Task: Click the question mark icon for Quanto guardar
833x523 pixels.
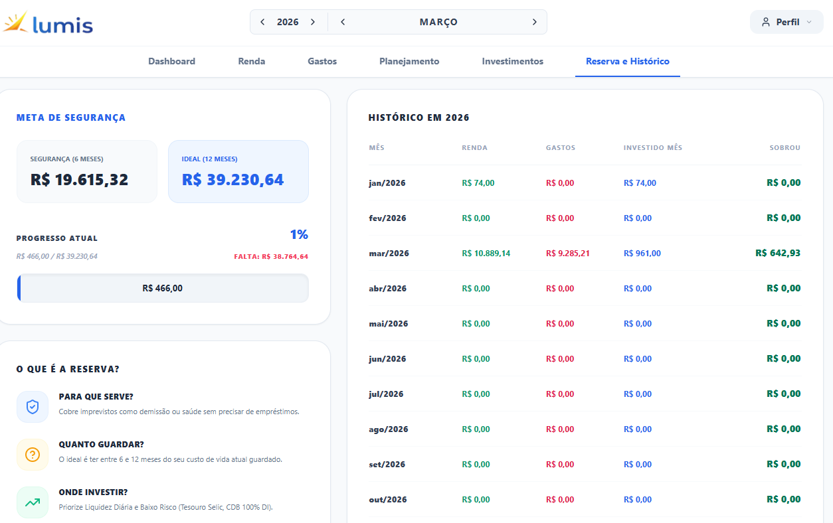Action: pyautogui.click(x=33, y=455)
